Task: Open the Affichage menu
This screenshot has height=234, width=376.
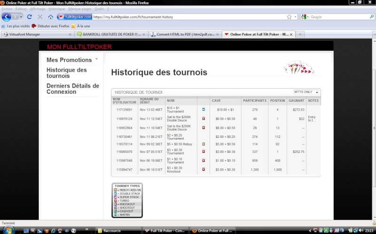Action: coord(38,9)
